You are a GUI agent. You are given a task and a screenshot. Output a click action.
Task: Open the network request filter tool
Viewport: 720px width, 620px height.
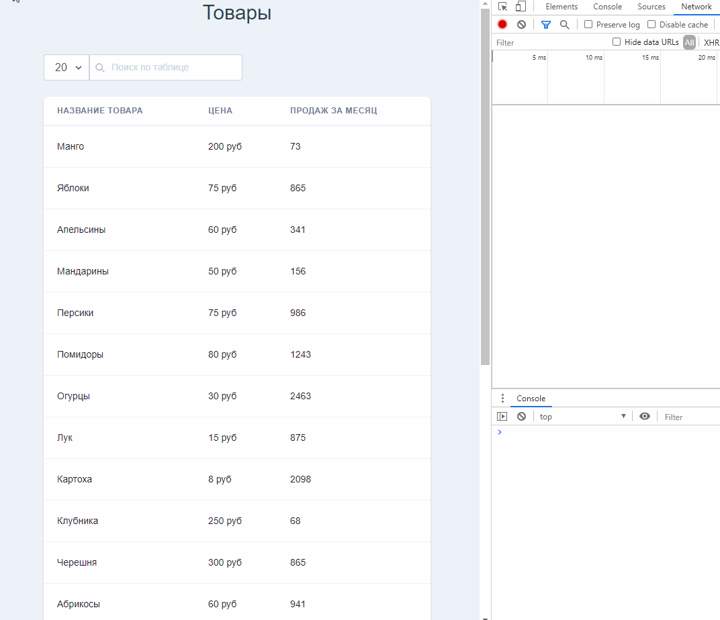(x=545, y=24)
